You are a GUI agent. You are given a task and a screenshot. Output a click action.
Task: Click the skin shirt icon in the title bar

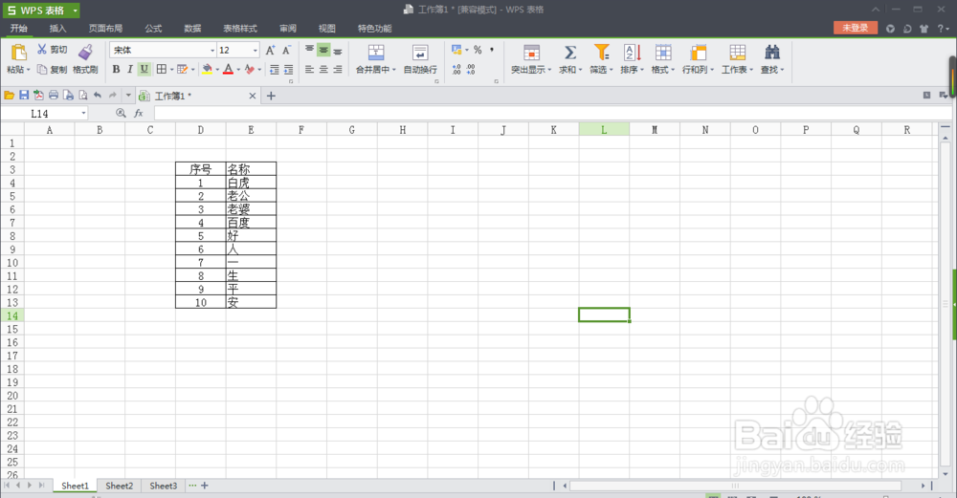click(924, 29)
